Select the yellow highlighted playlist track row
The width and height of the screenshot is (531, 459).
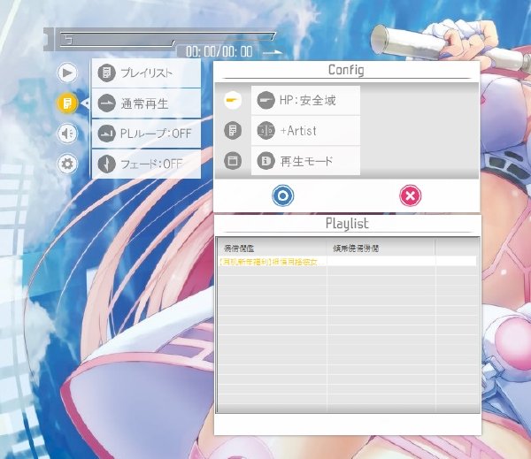(347, 261)
